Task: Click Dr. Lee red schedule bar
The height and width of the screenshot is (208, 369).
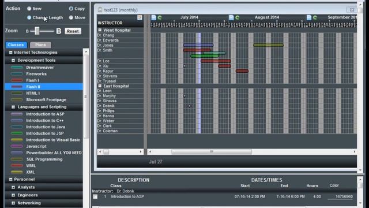Action: pos(216,61)
